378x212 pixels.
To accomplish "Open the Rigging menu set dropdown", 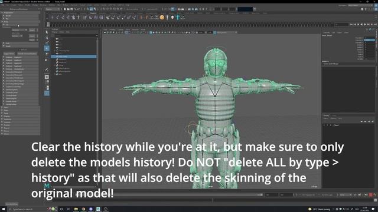I will click(53, 9).
